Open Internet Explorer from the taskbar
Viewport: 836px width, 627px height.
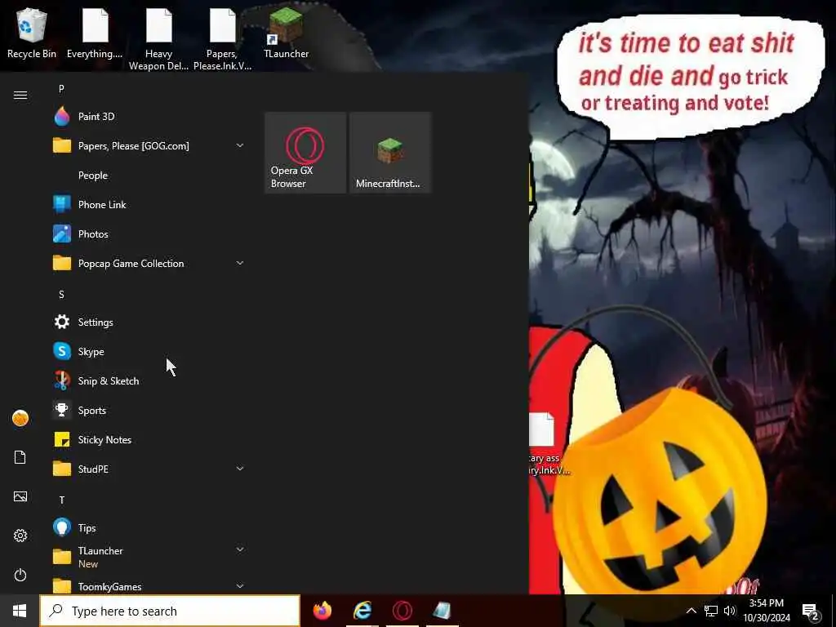(362, 611)
